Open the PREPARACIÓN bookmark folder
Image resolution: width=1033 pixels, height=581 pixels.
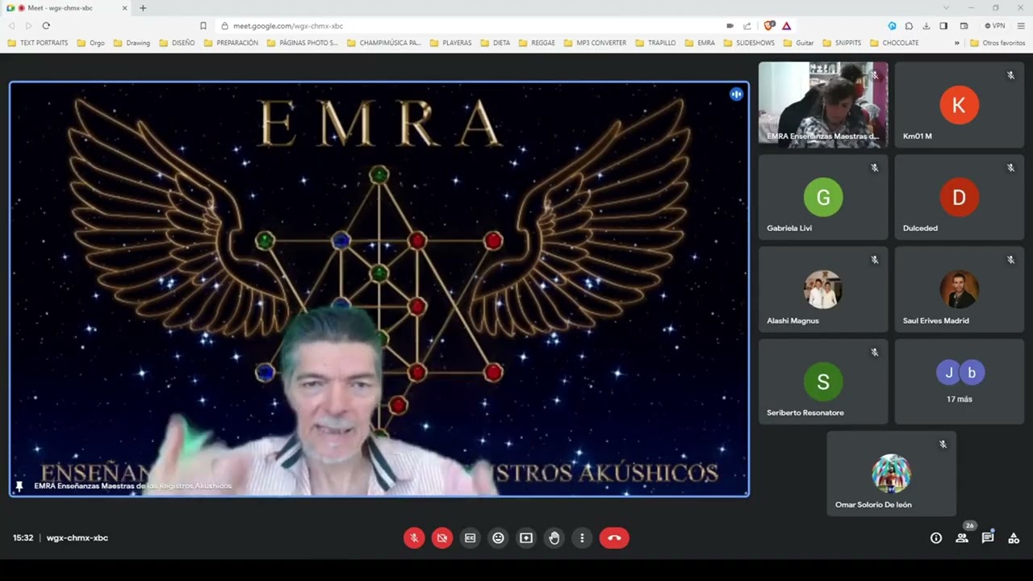click(x=231, y=43)
